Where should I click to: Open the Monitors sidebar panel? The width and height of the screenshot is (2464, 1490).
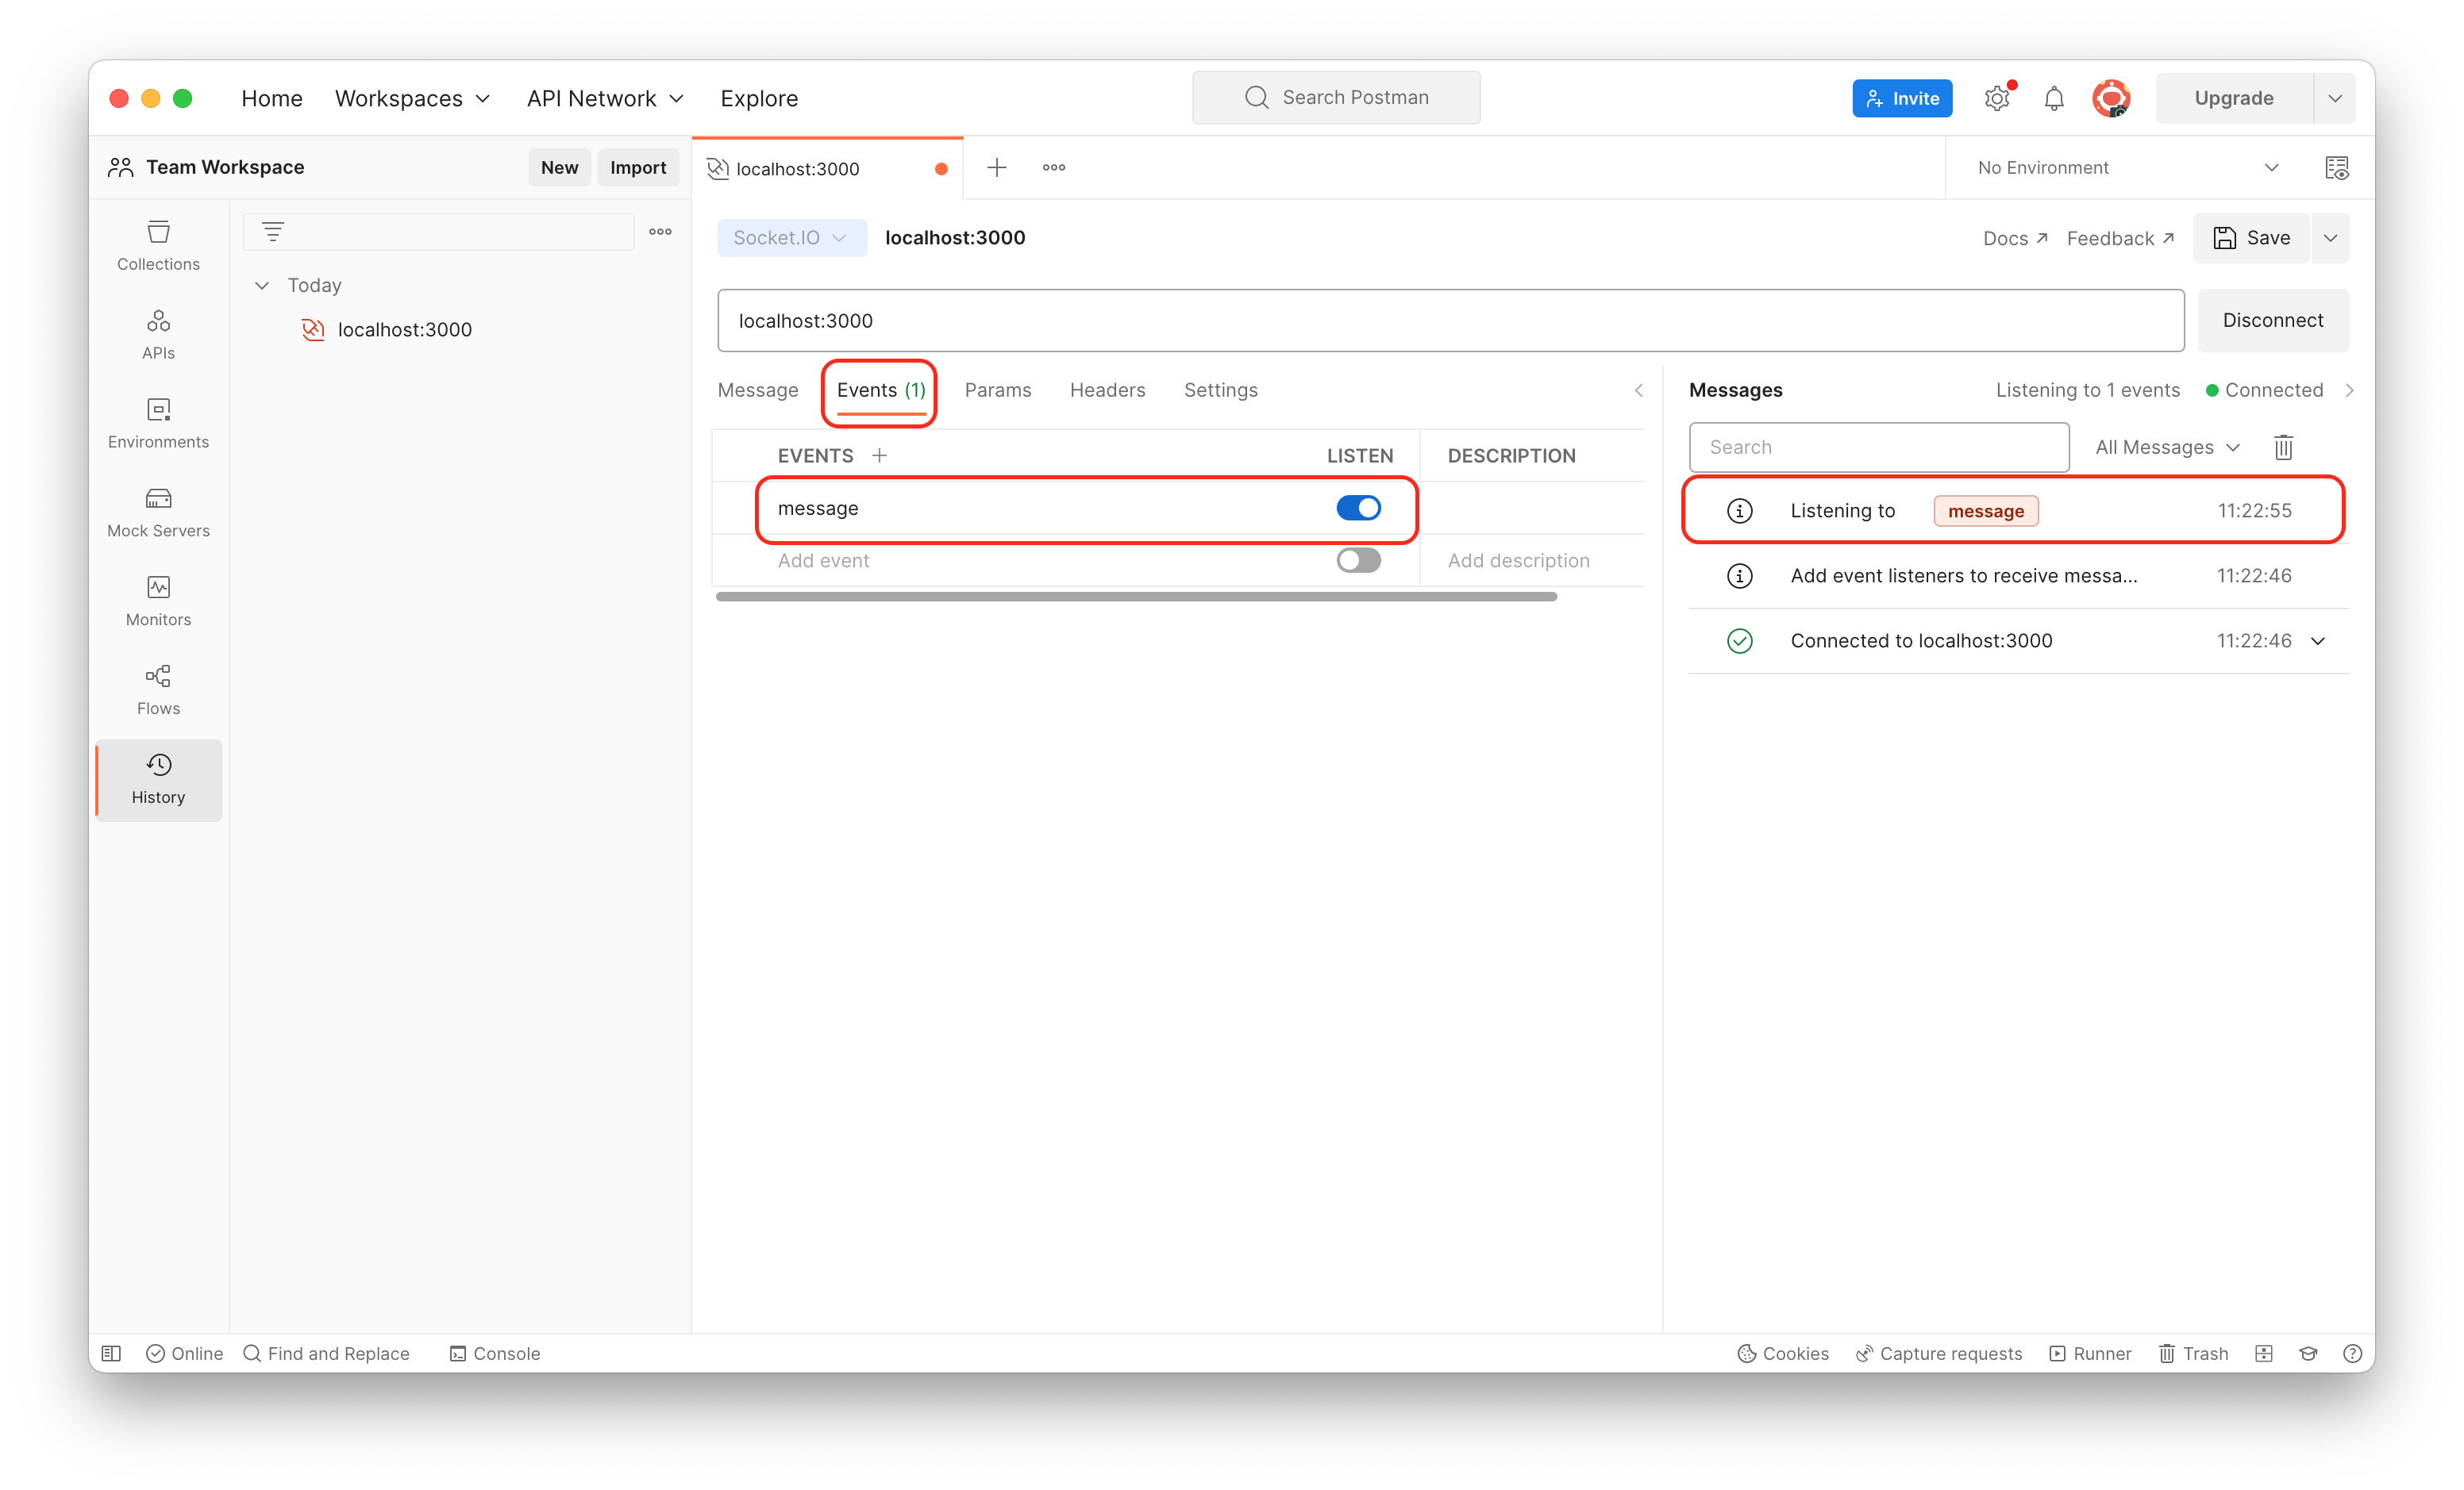click(158, 601)
